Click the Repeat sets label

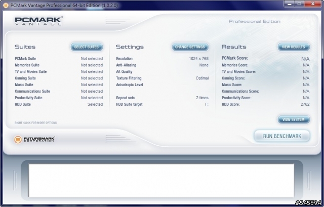pyautogui.click(x=125, y=98)
